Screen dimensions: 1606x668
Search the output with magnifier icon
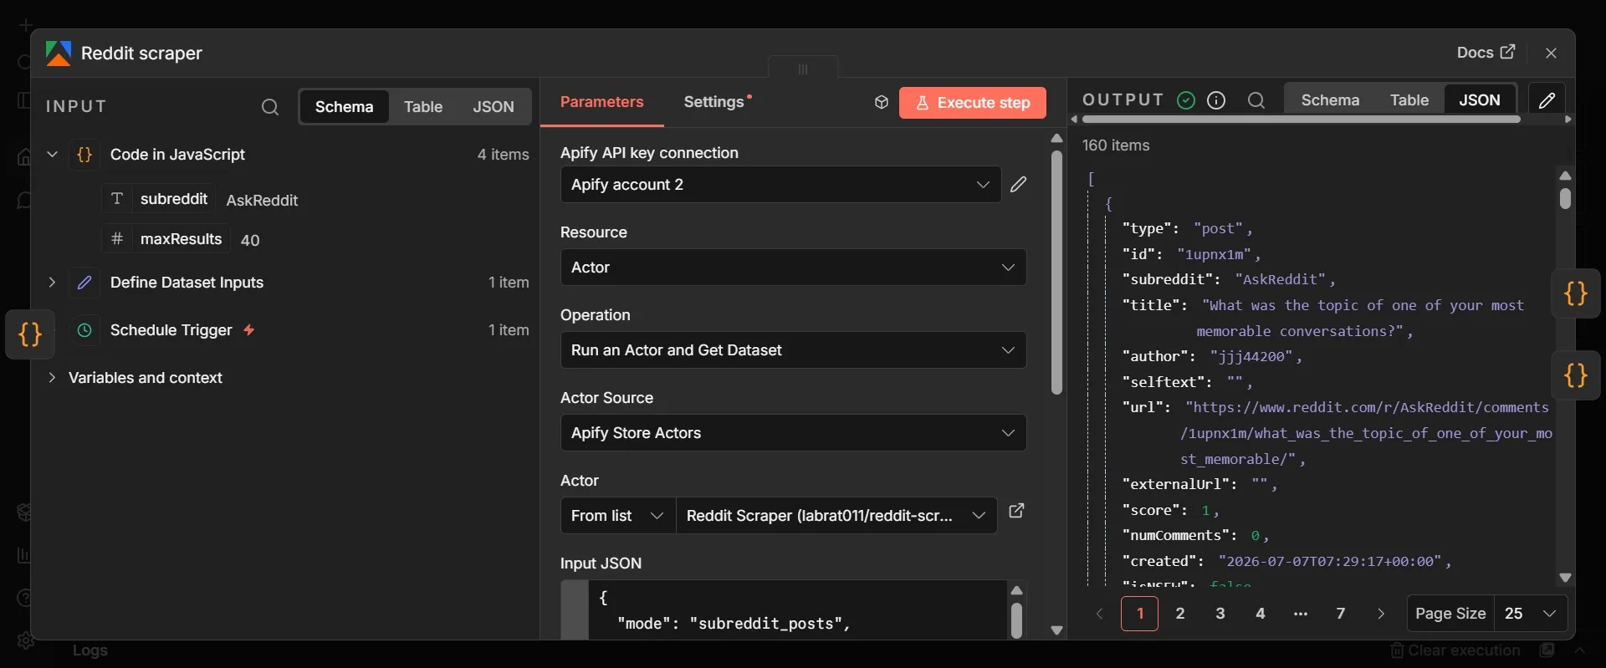click(1256, 100)
